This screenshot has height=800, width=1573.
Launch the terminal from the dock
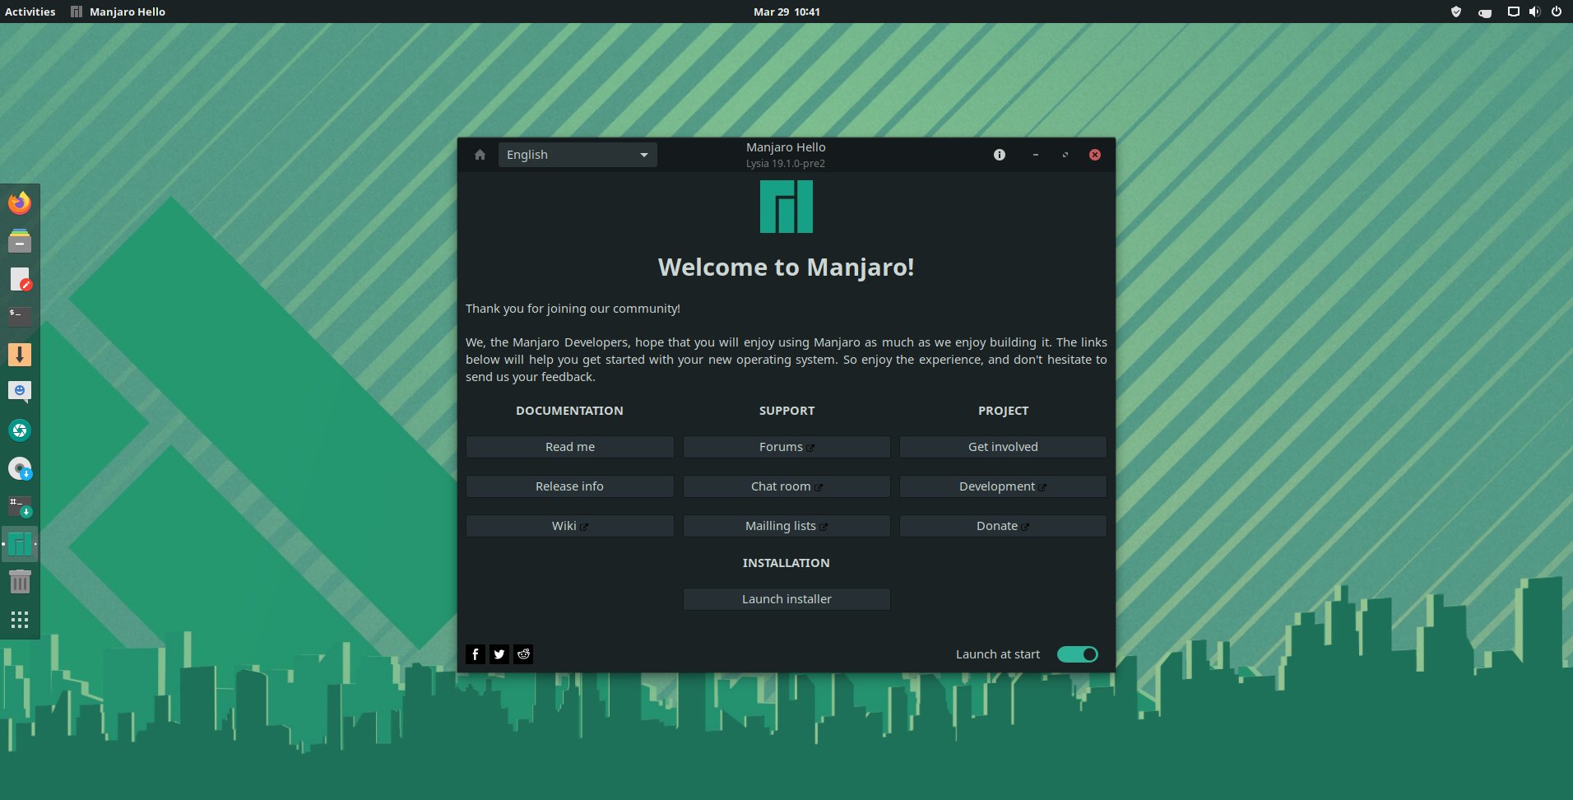click(x=20, y=316)
